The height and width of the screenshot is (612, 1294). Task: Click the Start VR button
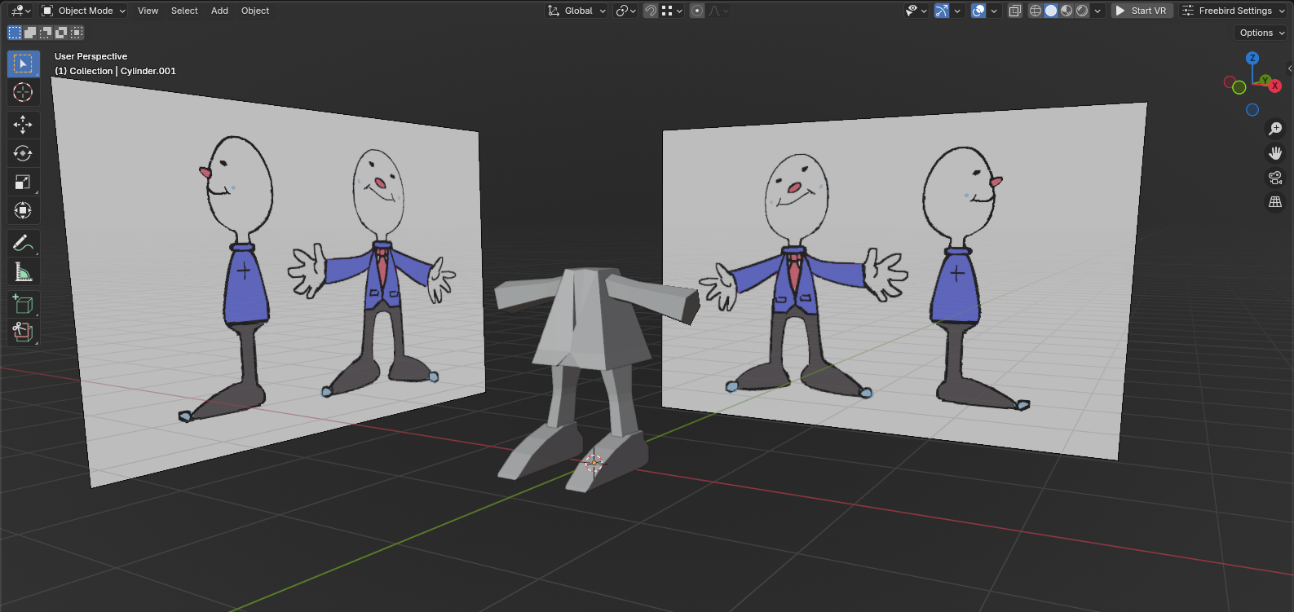pos(1142,11)
